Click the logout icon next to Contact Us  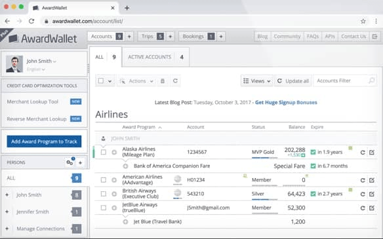coord(374,37)
